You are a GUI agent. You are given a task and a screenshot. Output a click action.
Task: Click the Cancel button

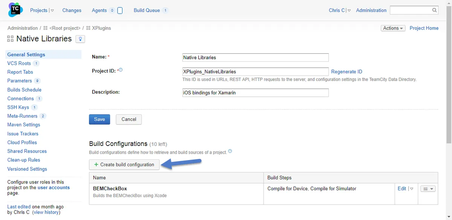[129, 119]
